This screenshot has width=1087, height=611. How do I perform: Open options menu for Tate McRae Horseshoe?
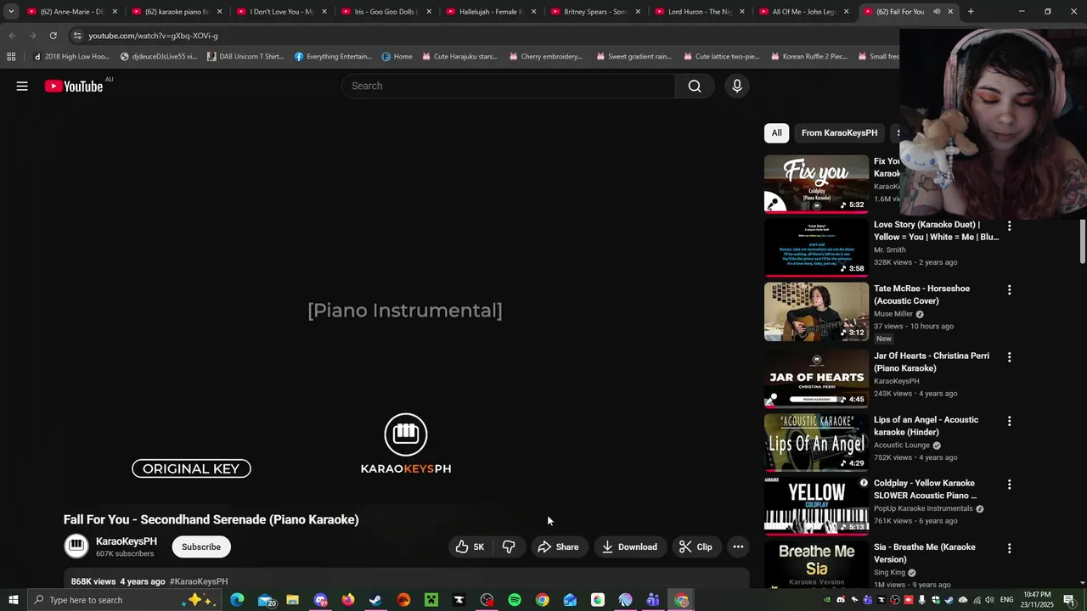[x=1009, y=289]
